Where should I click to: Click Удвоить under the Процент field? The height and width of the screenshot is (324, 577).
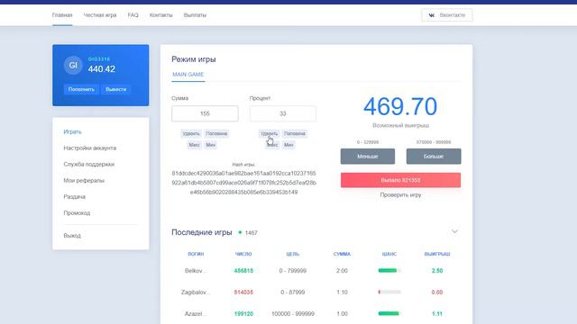269,134
